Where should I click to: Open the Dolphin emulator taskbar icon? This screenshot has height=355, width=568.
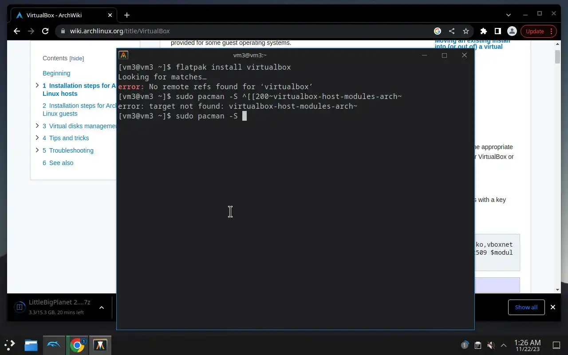pos(54,345)
